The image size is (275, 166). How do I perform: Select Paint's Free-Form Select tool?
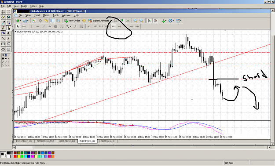coord(3,12)
